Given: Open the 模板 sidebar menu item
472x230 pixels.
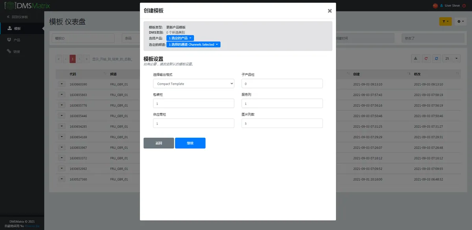Looking at the screenshot, I should tap(22, 28).
